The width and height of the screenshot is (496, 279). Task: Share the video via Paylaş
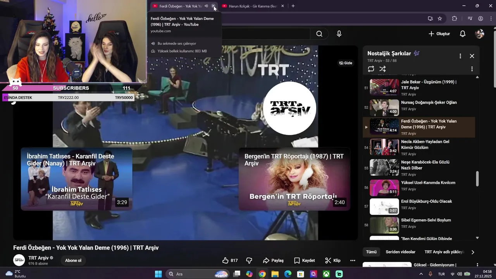(x=273, y=260)
